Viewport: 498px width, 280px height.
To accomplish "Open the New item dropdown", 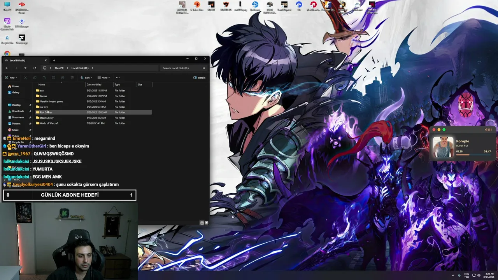I will click(11, 78).
